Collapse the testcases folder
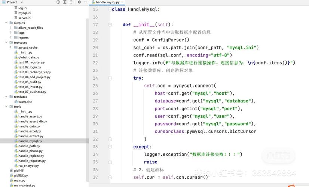309x187 pixels. (6, 42)
